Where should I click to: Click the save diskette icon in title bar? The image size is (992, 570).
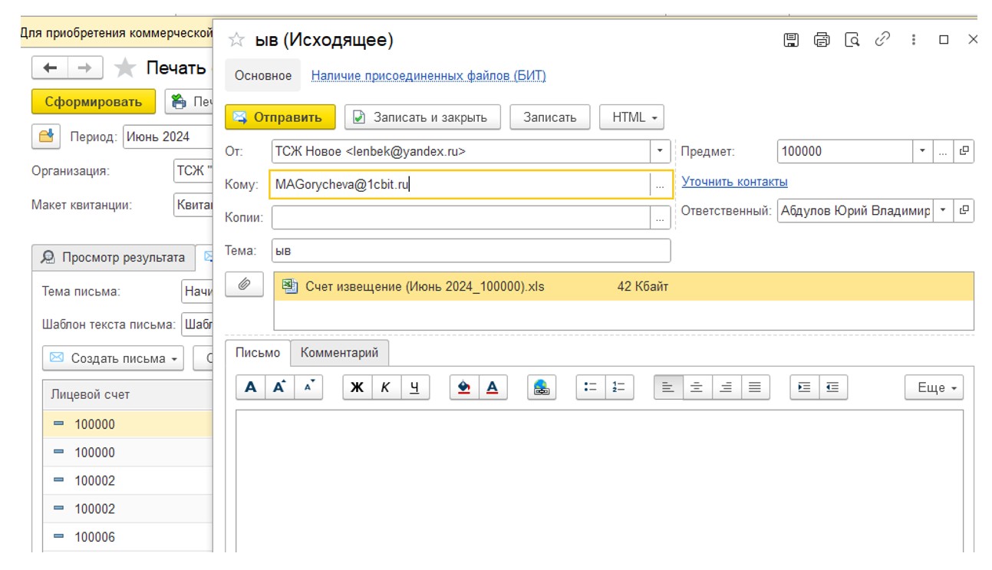tap(791, 40)
